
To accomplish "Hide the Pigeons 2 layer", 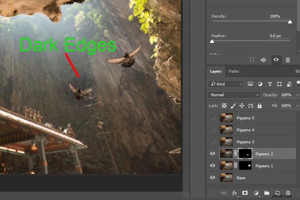I will pos(212,154).
